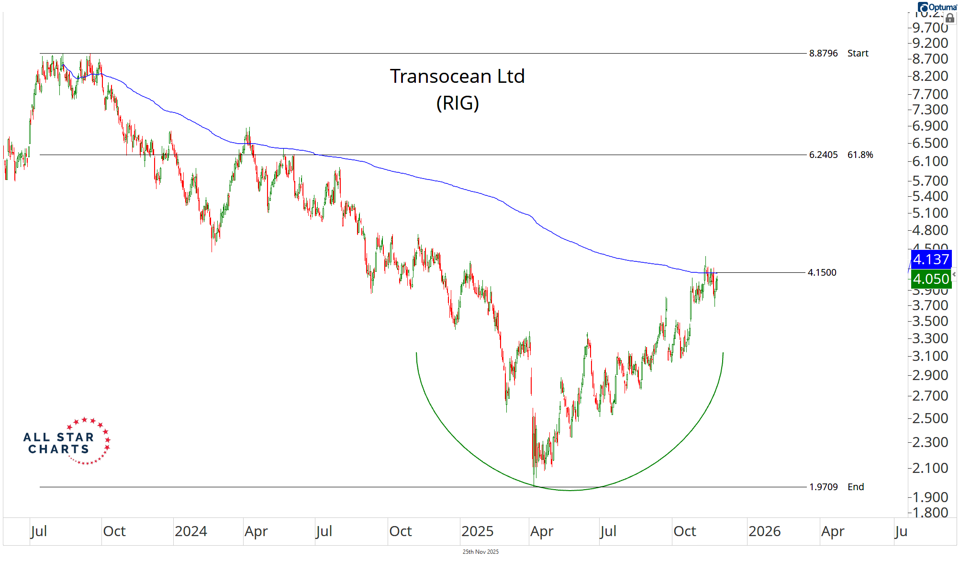Click the blue 4.137 moving average tag
The image size is (960, 561).
930,259
